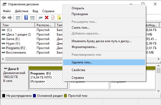Image resolution: width=161 pixels, height=105 pixels.
Task: Click the Forward arrow toolbar icon
Action: [x=10, y=18]
